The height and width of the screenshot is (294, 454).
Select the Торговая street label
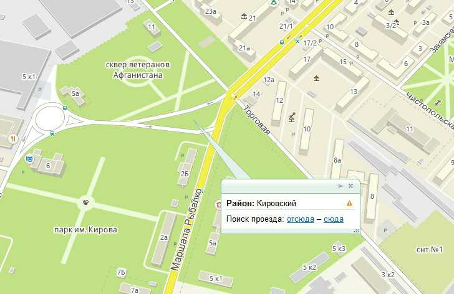coord(256,120)
